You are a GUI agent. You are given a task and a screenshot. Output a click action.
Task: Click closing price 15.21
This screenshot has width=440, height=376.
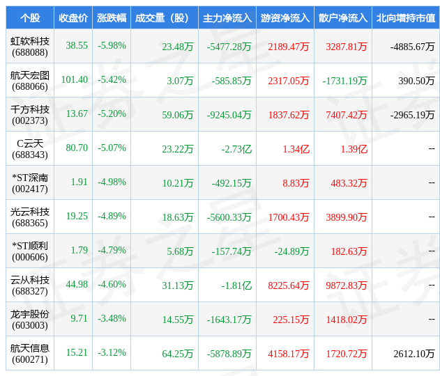point(77,352)
